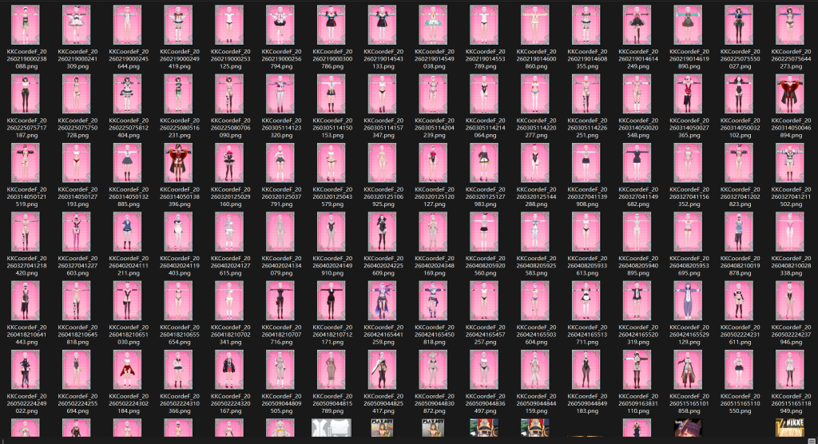Select thumbnail KKCoordeF_20260424165529129.png
The image size is (818, 444).
point(688,300)
